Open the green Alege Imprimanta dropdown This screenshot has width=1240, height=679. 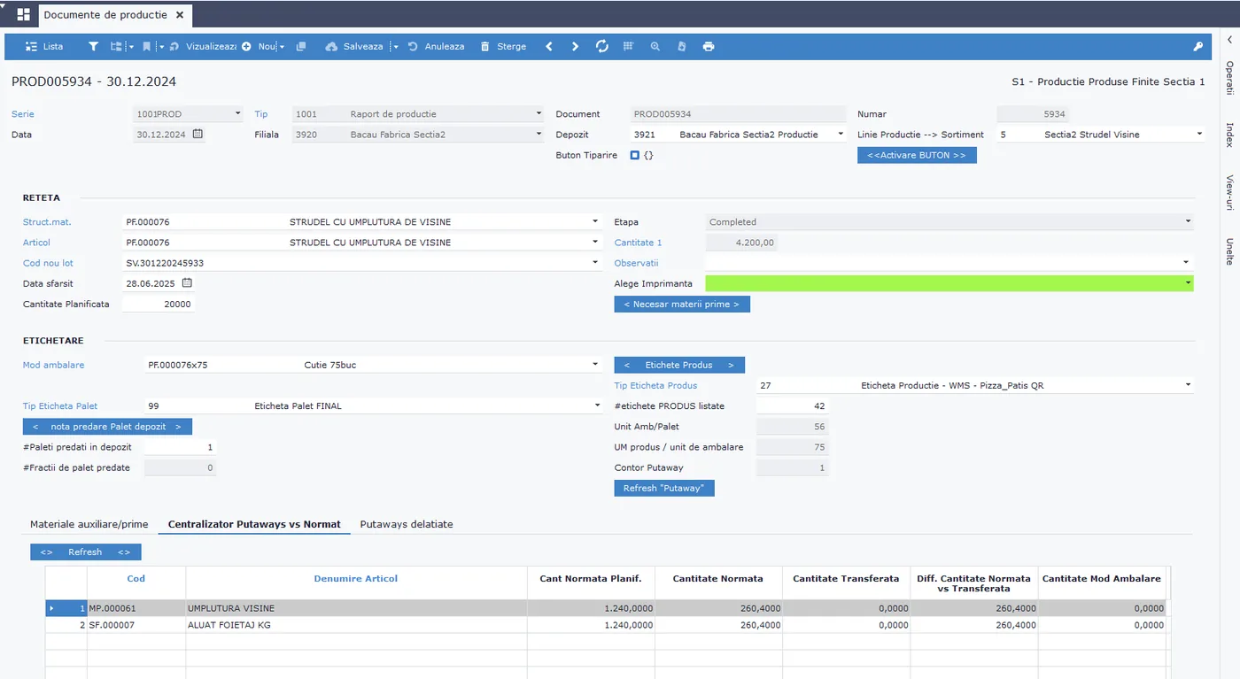click(1188, 283)
